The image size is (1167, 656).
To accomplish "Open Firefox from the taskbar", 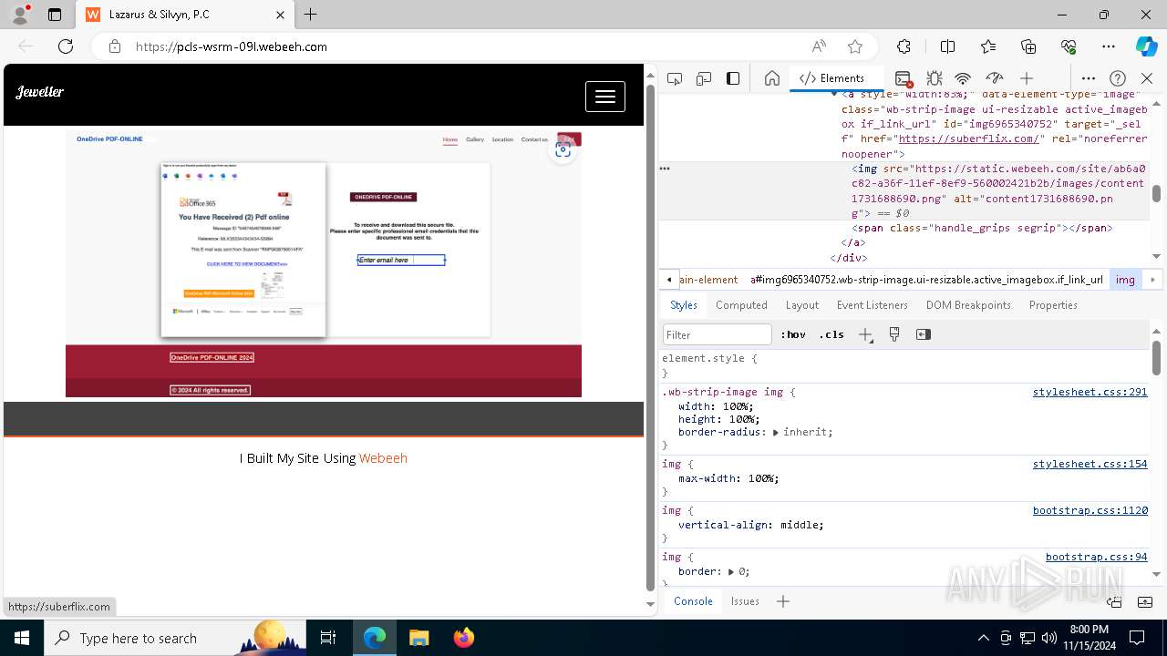I will (x=464, y=638).
